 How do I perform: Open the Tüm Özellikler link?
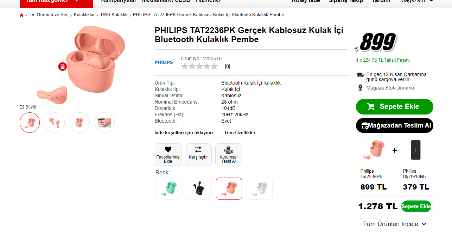point(240,133)
